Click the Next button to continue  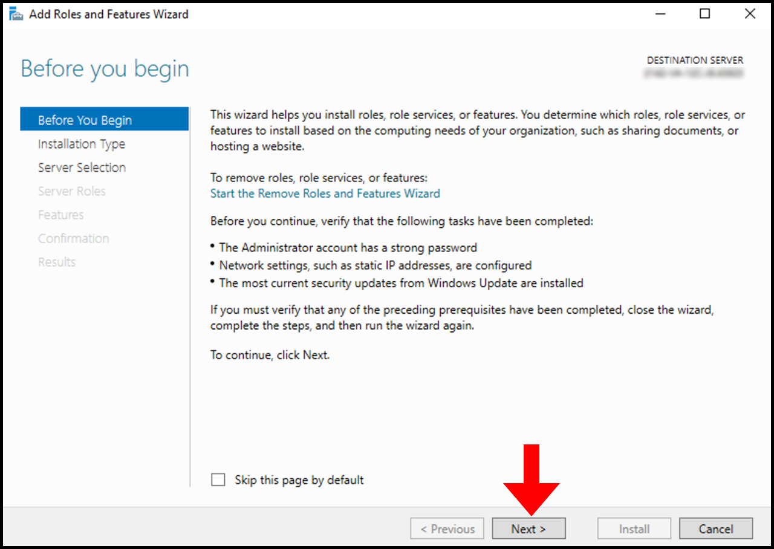[x=528, y=528]
